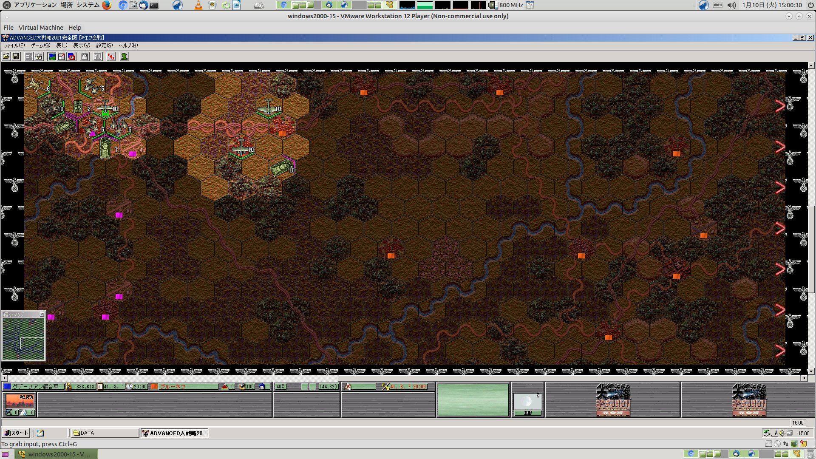Click the グデーリアン編合軍 army name field
Viewport: 816px width, 459px height.
tap(38, 387)
